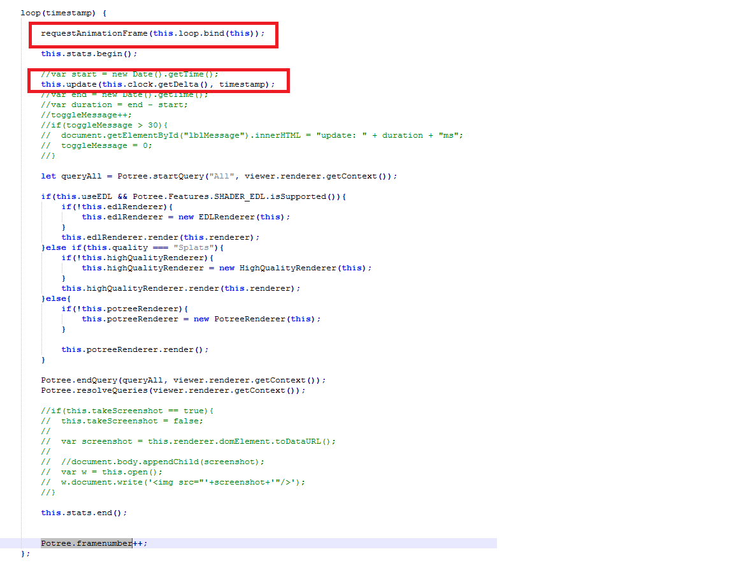734x570 pixels.
Task: Click the 'loop(timestamp) {' function header line
Action: click(x=64, y=13)
